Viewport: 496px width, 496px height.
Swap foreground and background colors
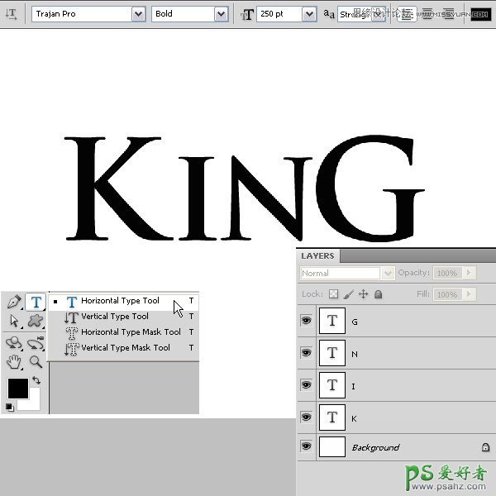(x=36, y=381)
